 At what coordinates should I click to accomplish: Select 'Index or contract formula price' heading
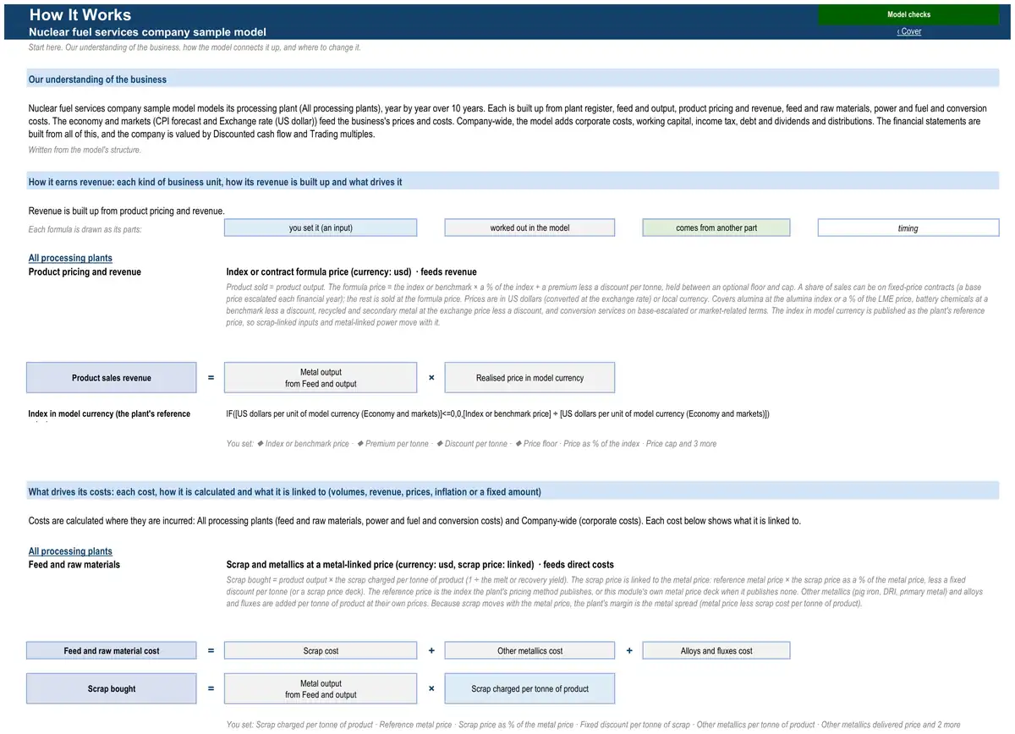coord(352,271)
